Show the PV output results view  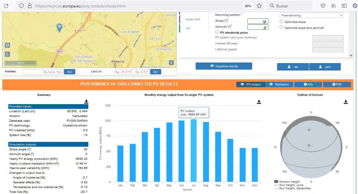251,84
